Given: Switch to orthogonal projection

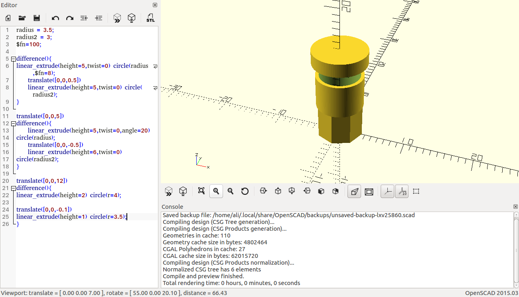Looking at the screenshot, I should click(x=369, y=191).
